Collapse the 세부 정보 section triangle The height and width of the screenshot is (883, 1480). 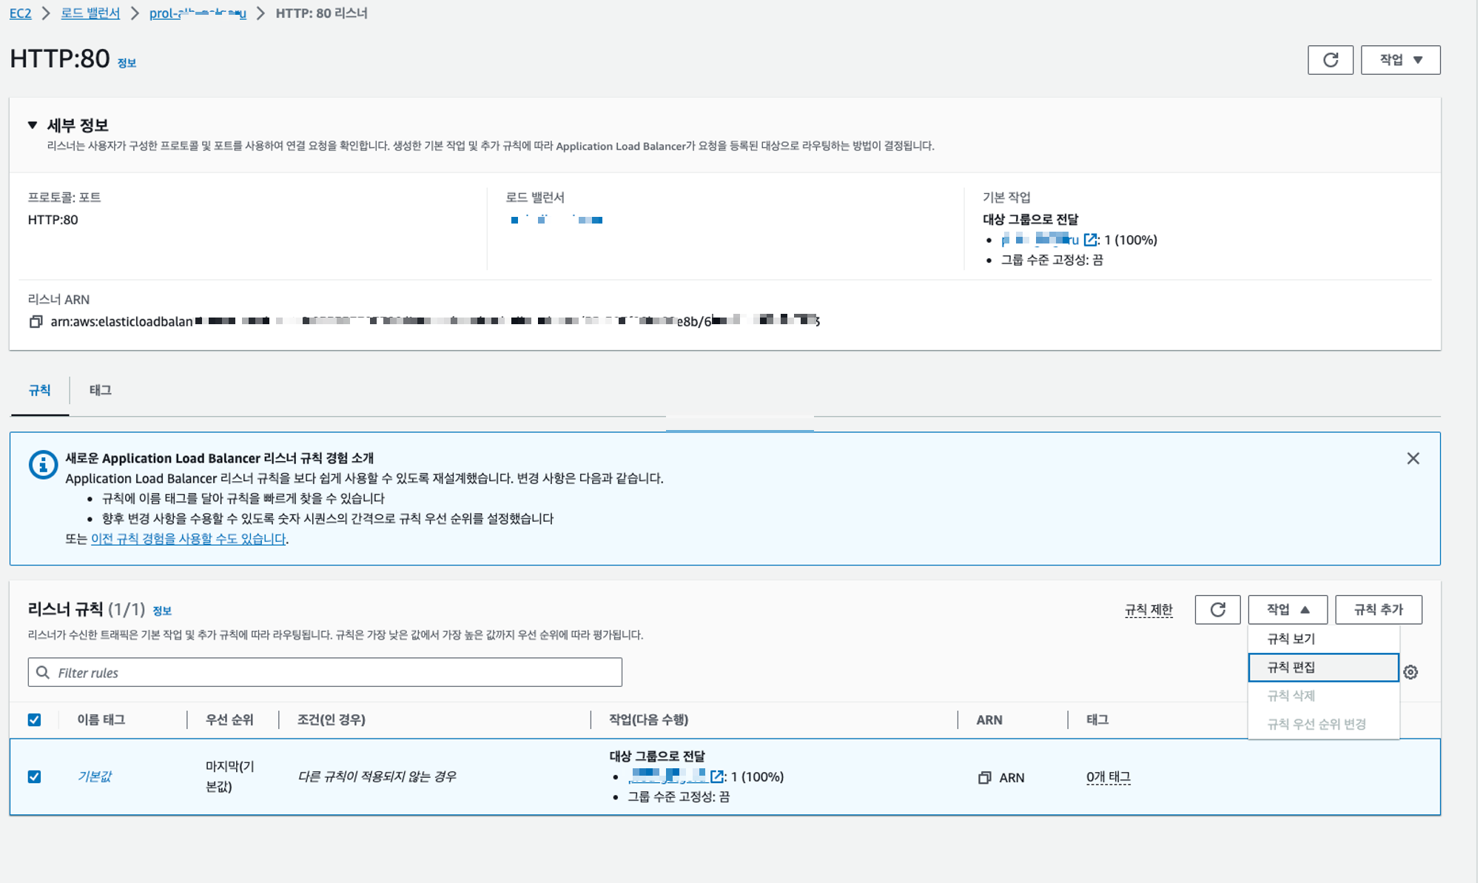[33, 125]
